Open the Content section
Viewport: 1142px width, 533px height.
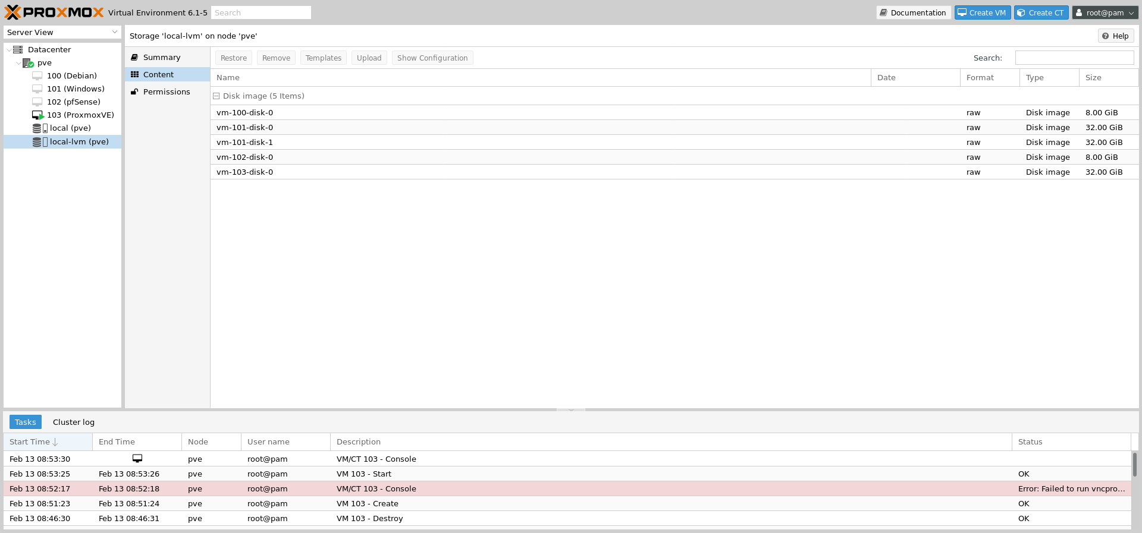[167, 75]
